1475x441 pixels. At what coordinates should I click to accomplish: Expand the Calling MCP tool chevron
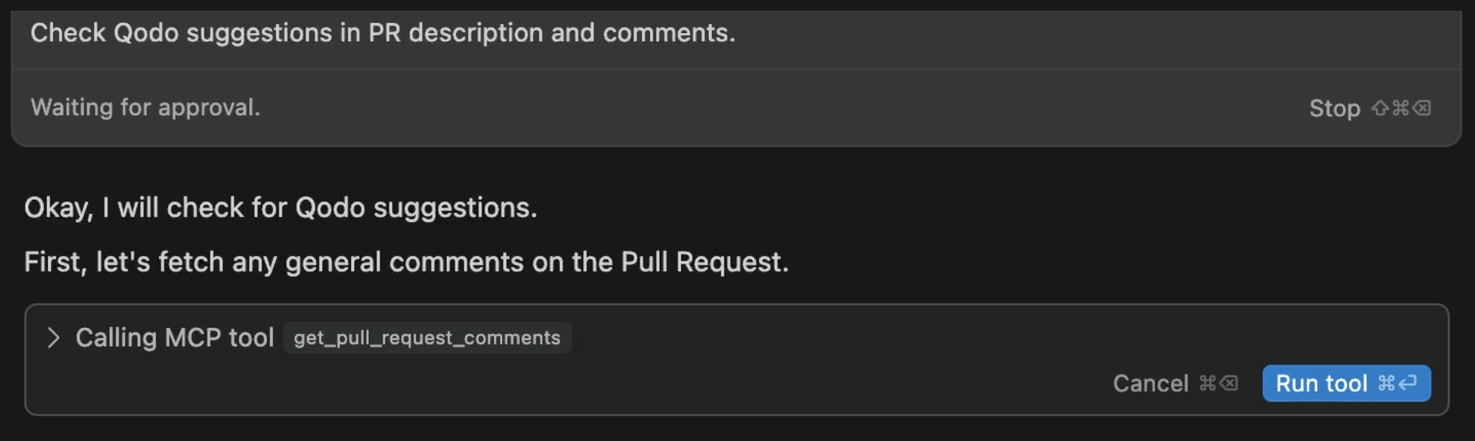tap(53, 338)
